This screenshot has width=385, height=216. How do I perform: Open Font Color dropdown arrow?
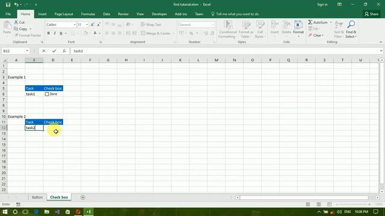click(x=100, y=33)
